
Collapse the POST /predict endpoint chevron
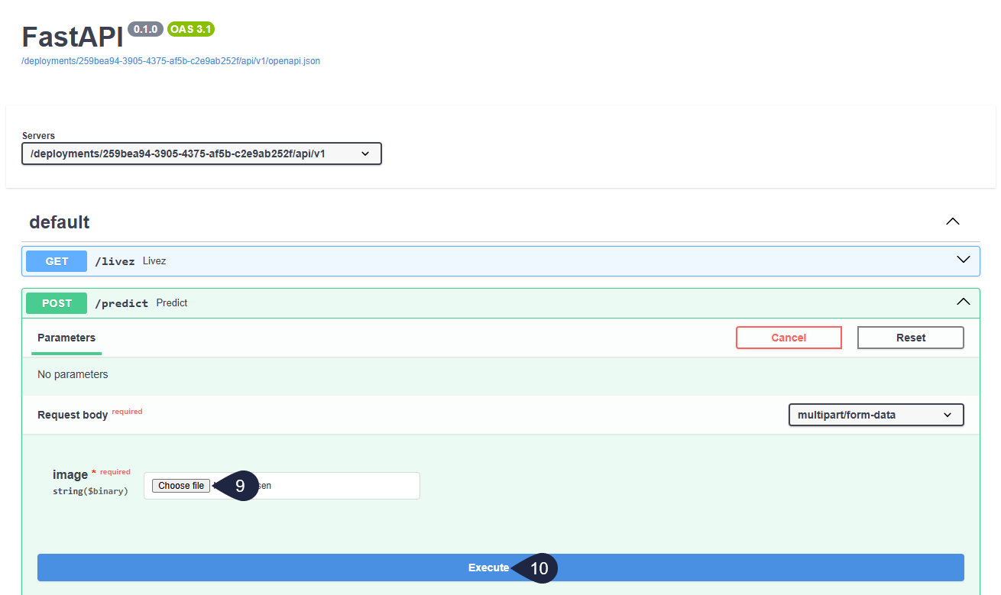click(x=964, y=302)
